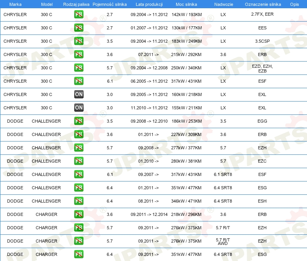This screenshot has height=261, width=307.
Task: Click the petrol icon in the 218kW/296KM Charger row
Action: pyautogui.click(x=79, y=214)
